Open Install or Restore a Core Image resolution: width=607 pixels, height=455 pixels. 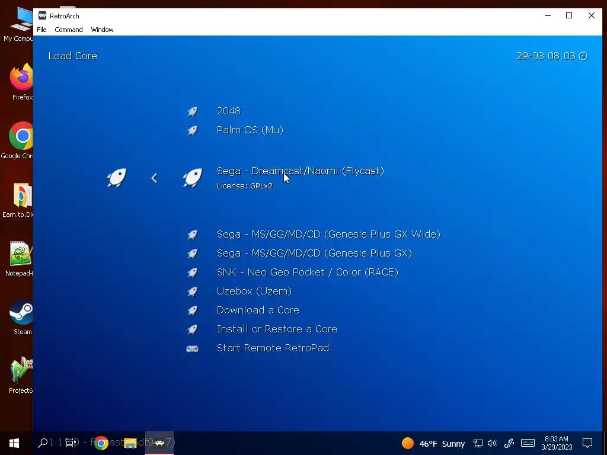[x=277, y=329]
